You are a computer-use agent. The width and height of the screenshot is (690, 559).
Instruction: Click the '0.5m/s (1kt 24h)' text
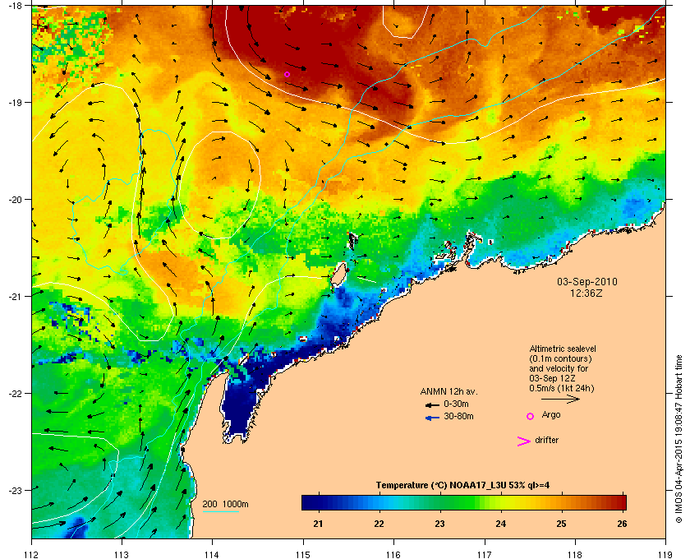pos(562,389)
